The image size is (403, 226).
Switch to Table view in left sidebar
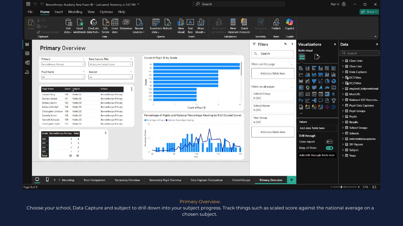coord(27,53)
